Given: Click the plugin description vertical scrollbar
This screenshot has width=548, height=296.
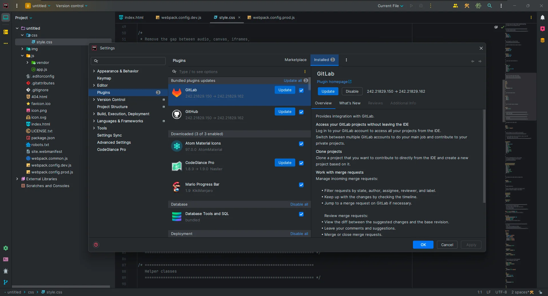Looking at the screenshot, I should click(x=484, y=156).
